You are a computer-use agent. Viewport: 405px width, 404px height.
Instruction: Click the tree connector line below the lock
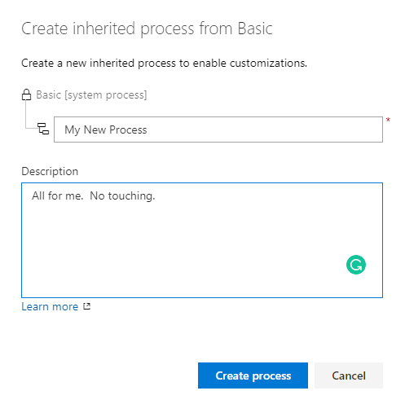pos(26,114)
